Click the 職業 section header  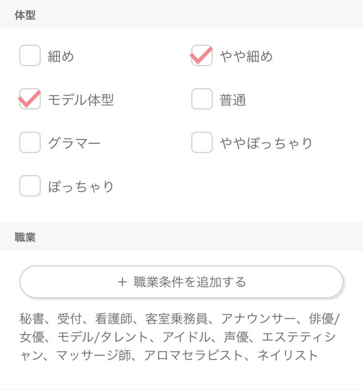[x=25, y=238]
